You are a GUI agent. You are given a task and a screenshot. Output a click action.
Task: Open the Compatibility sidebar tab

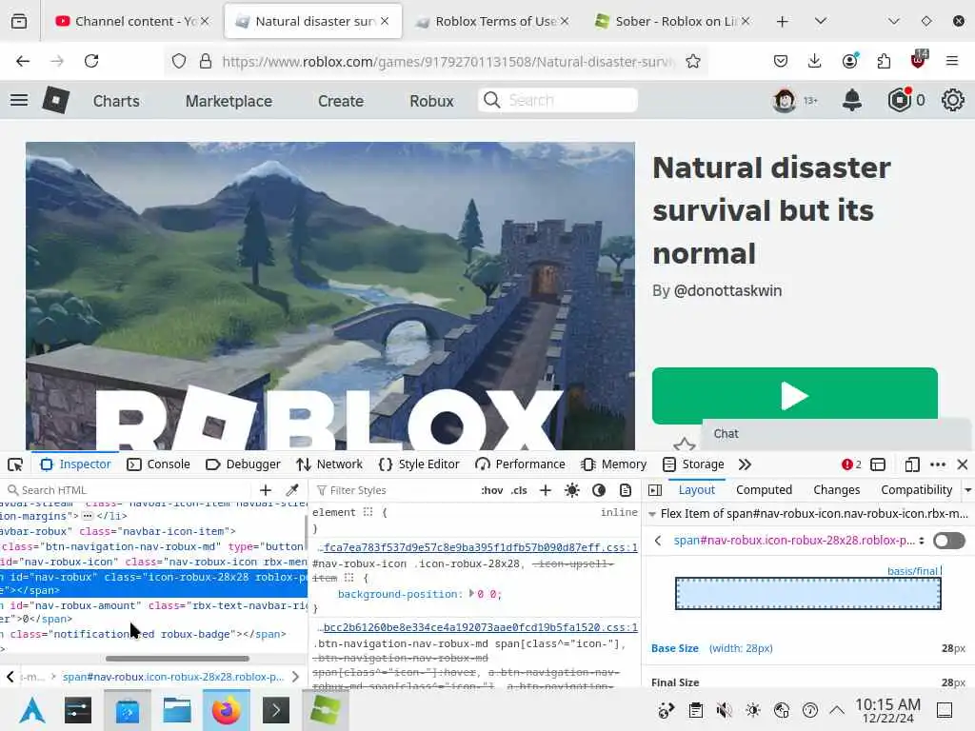[917, 490]
